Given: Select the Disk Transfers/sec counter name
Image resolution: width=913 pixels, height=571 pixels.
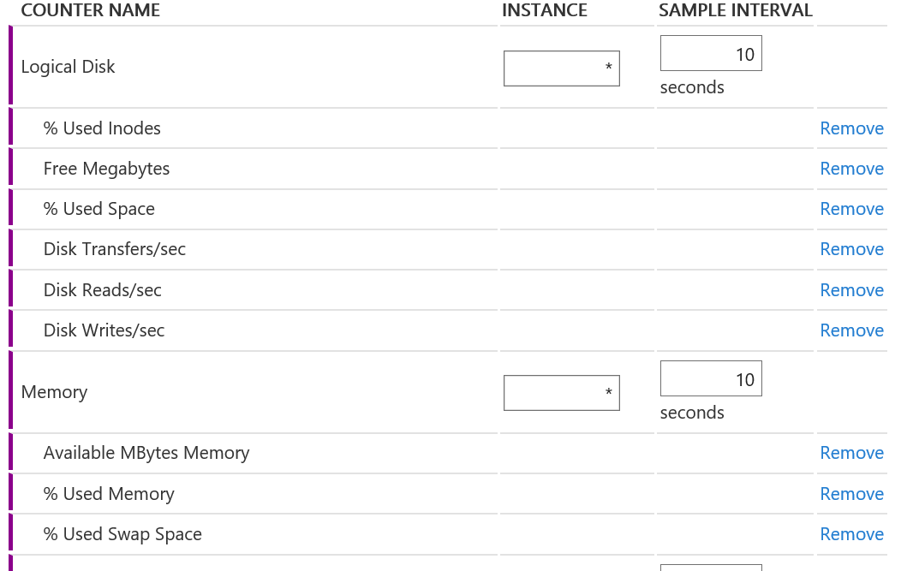Looking at the screenshot, I should coord(115,249).
